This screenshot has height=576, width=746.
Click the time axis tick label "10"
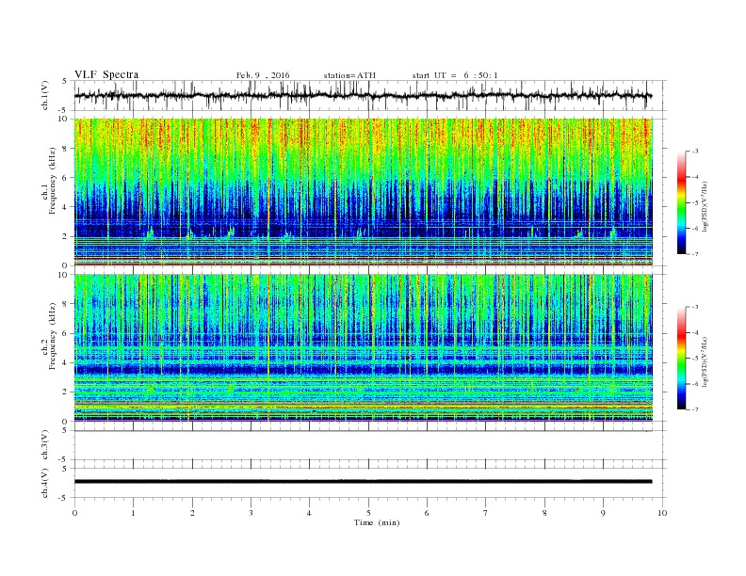(662, 513)
